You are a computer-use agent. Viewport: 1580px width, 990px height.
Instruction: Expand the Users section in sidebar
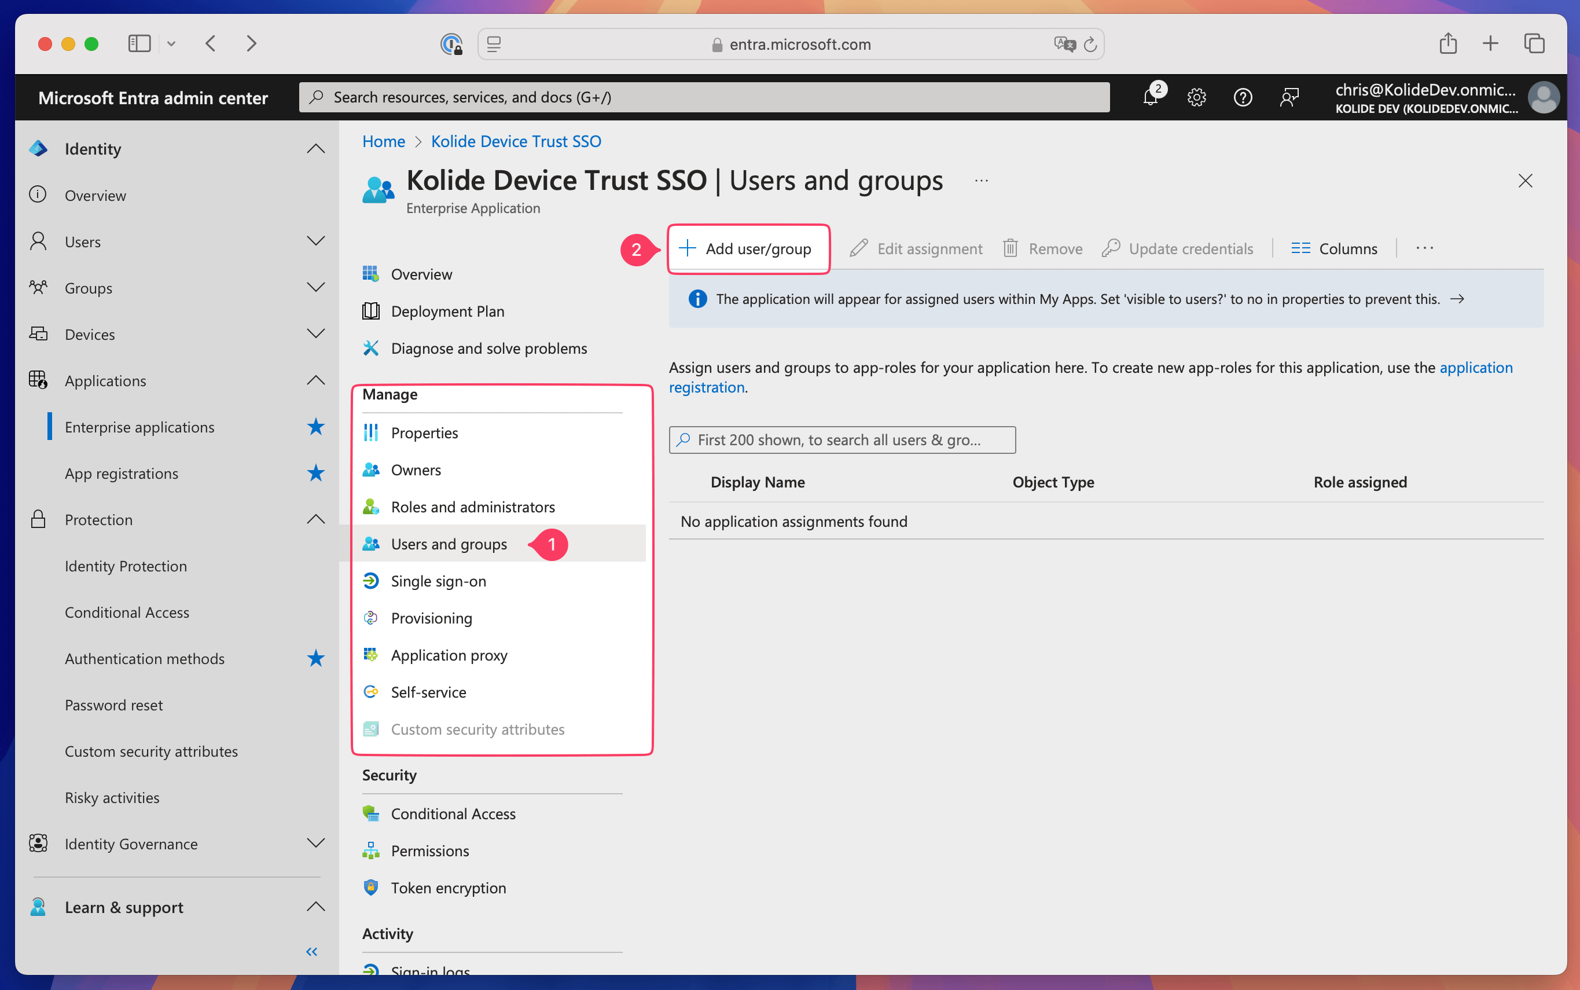coord(315,241)
